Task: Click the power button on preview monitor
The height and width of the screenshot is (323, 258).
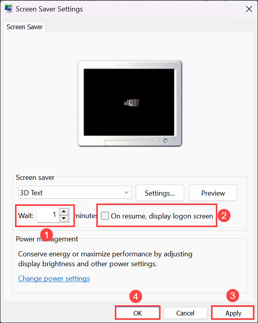Action: [165, 141]
